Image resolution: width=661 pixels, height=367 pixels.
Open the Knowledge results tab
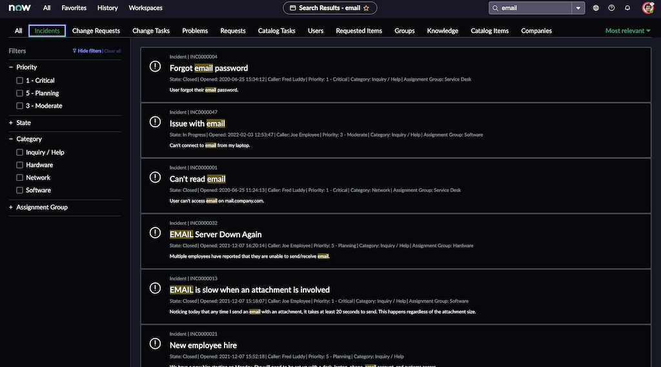point(442,30)
